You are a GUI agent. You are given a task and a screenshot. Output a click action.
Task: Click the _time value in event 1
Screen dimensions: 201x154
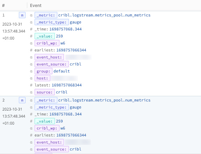(65, 29)
